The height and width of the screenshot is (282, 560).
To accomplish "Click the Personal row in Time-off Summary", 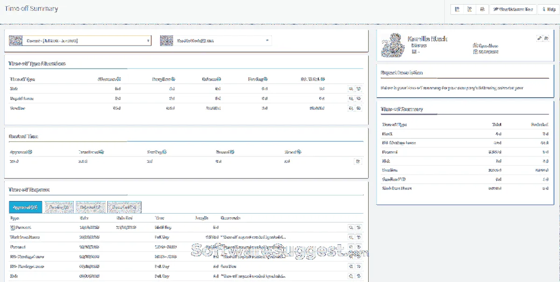I will (x=465, y=152).
